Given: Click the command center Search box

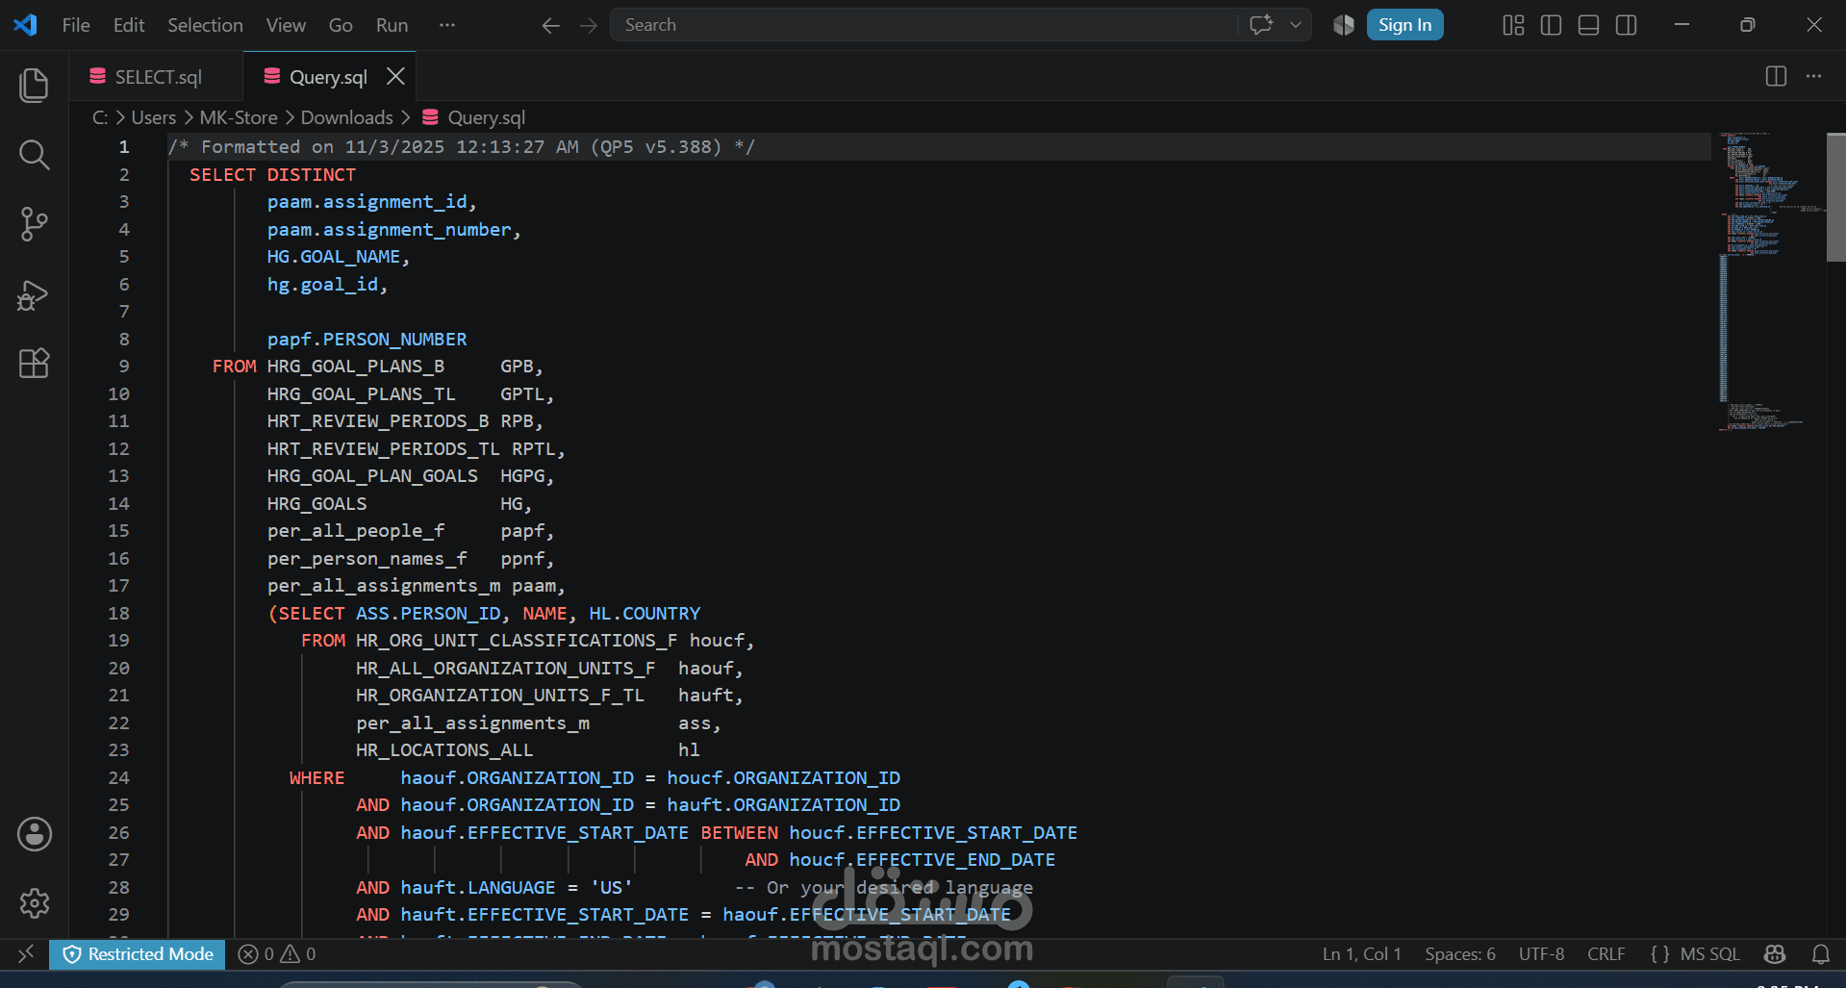Looking at the screenshot, I should [923, 25].
